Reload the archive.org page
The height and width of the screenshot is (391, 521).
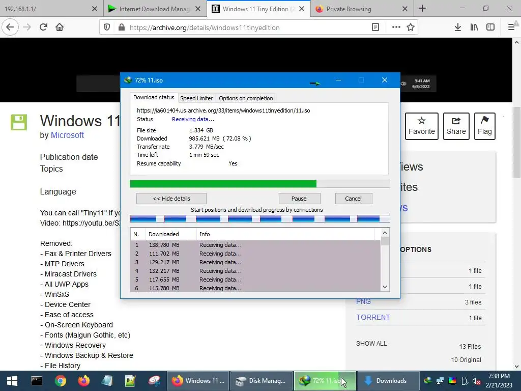43,27
